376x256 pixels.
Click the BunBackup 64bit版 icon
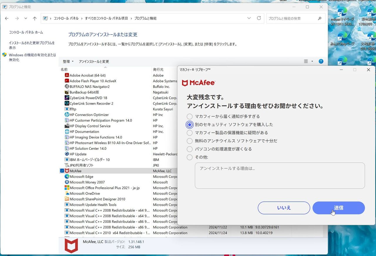67,92
